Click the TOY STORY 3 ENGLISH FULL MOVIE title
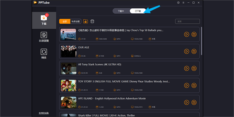 point(124,82)
